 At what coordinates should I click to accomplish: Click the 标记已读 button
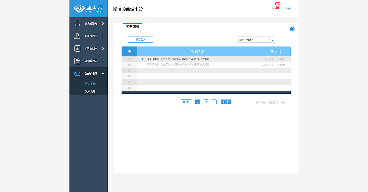(x=141, y=39)
